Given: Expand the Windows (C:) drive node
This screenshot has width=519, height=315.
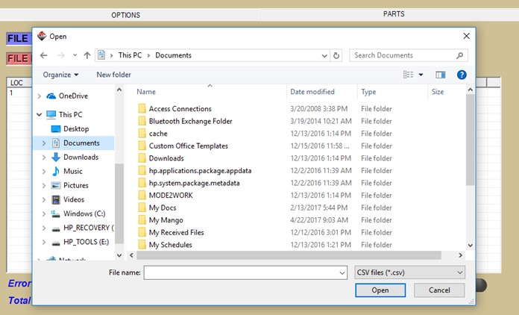Looking at the screenshot, I should [x=43, y=213].
